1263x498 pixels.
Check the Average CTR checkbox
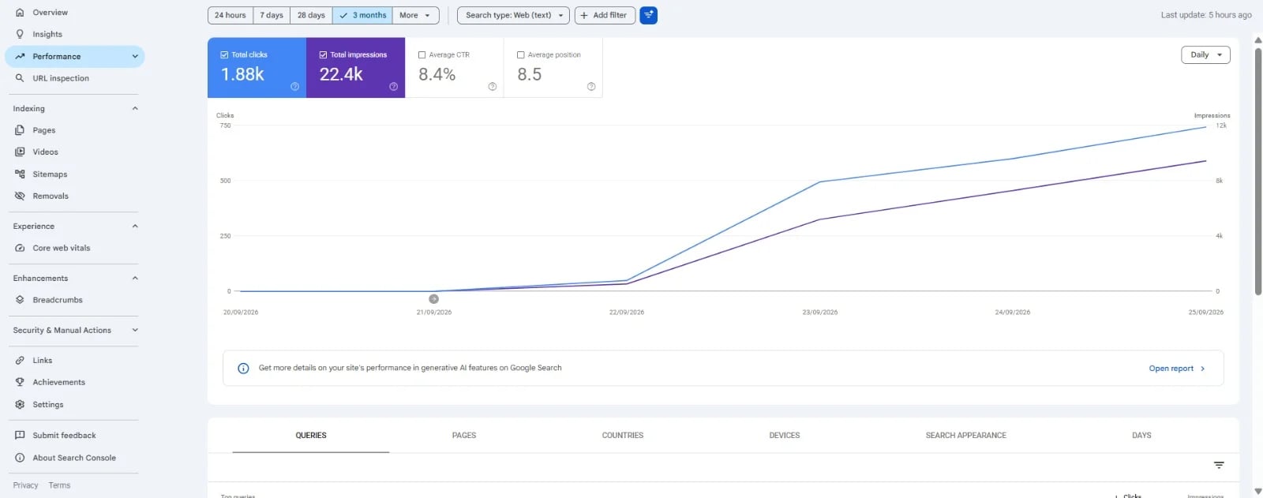(422, 54)
